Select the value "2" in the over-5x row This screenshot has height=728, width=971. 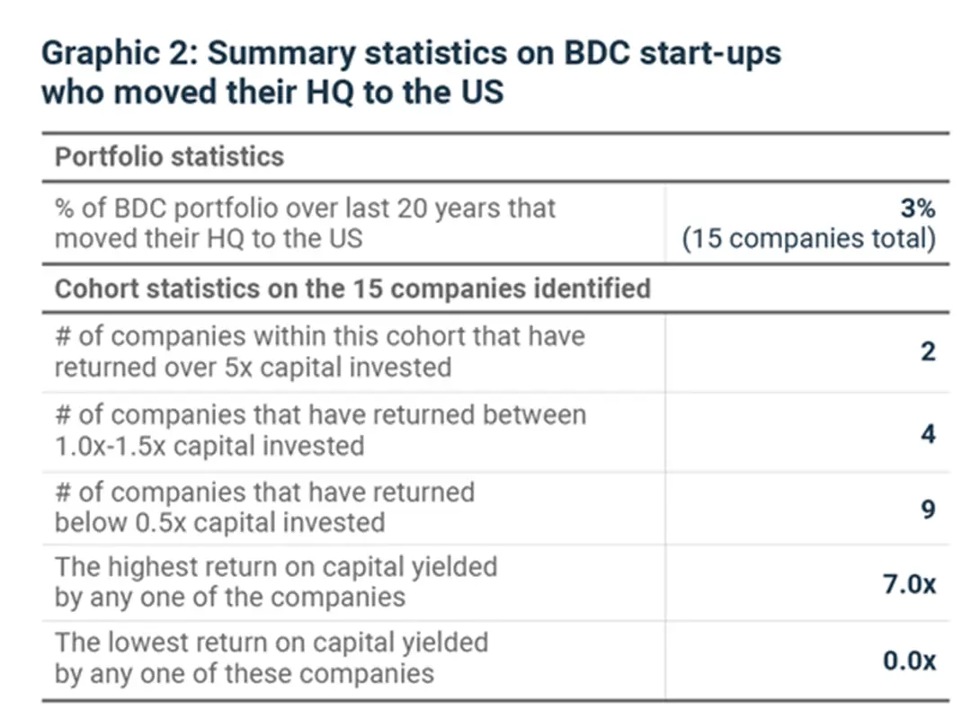(928, 351)
